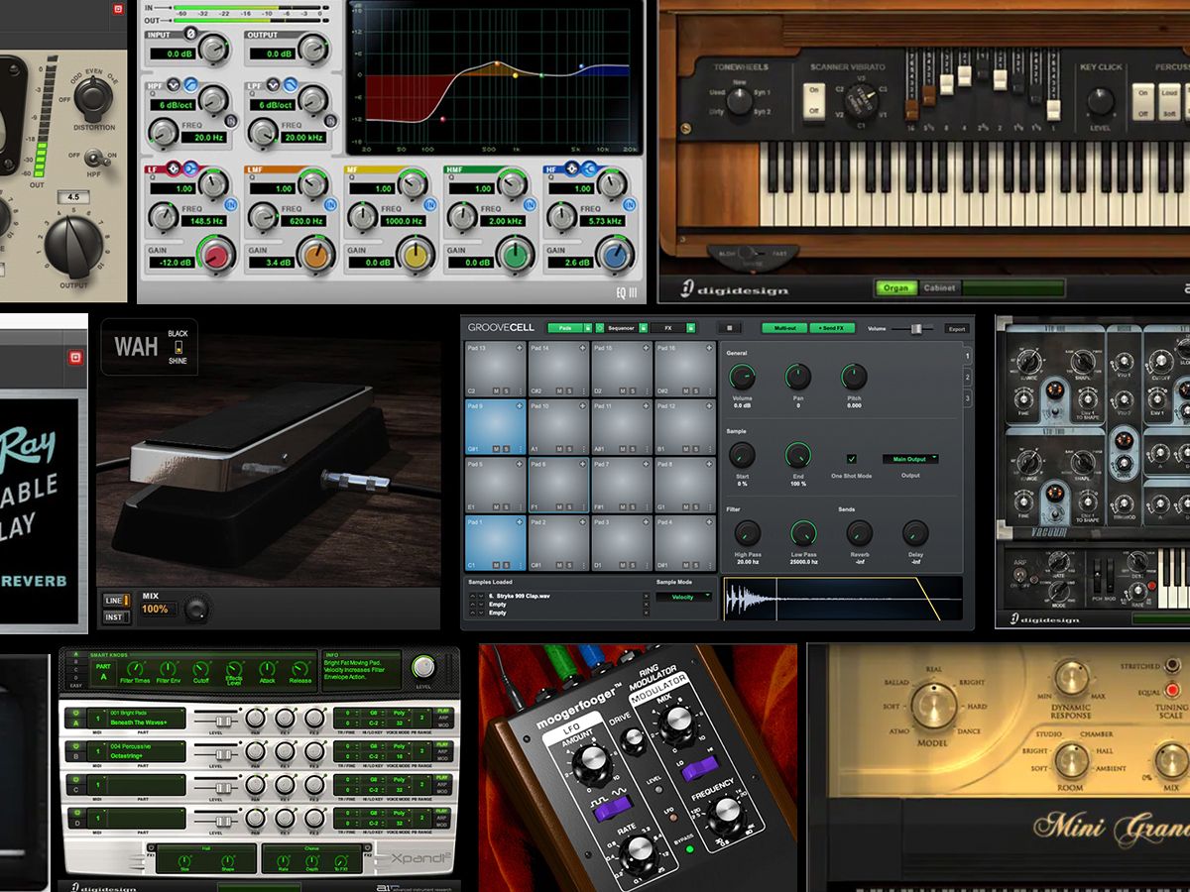Solo GrooveCell Pad 1 with its S icon
1190x892 pixels.
click(507, 564)
